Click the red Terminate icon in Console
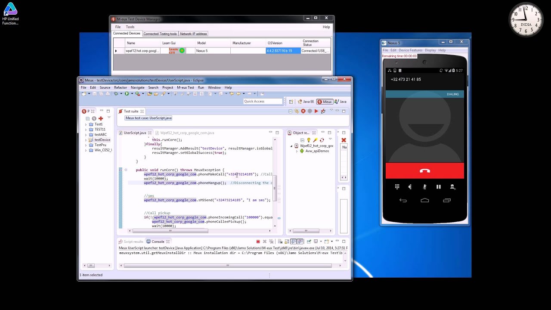The height and width of the screenshot is (310, 551). click(x=258, y=242)
